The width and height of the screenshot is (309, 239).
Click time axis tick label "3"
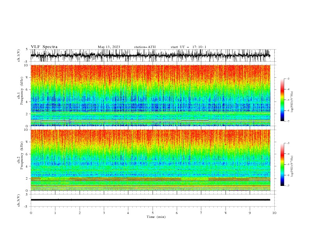104,213
